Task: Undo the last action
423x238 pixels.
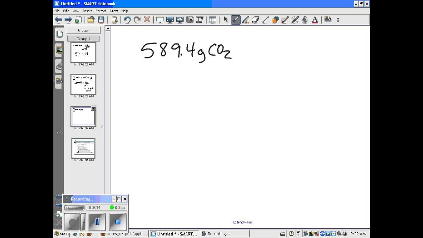Action: coord(127,20)
